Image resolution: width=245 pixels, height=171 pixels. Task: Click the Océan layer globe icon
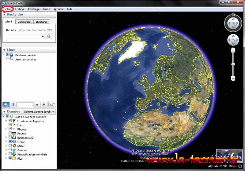14,142
